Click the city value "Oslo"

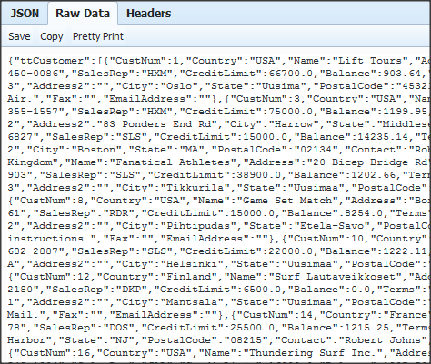(x=180, y=86)
